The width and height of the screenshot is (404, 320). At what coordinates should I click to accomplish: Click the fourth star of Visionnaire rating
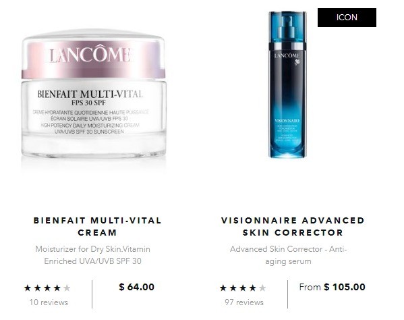252,288
